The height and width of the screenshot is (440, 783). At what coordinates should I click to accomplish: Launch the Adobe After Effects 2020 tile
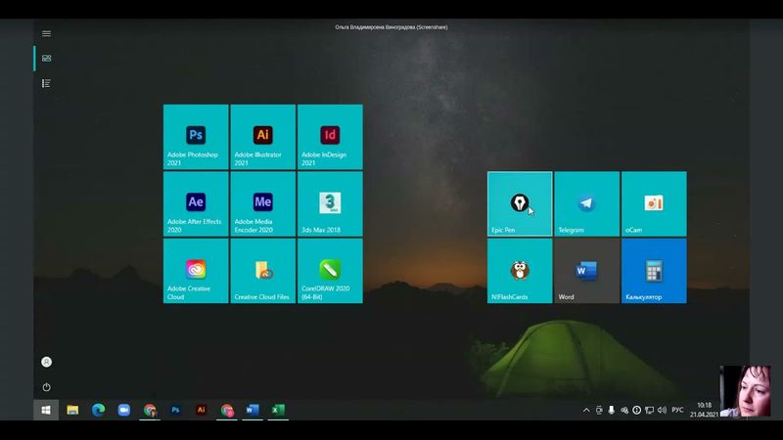(x=196, y=203)
